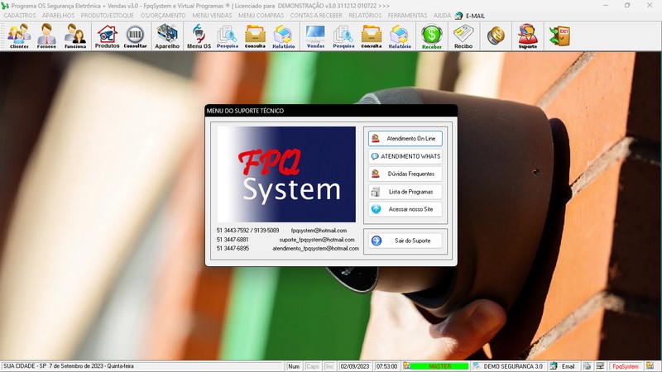Click the Consultar barcode icon
The height and width of the screenshot is (372, 662).
click(136, 36)
